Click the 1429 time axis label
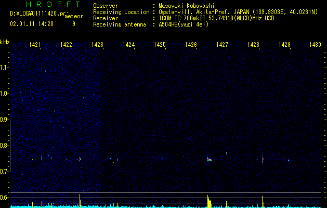327x208 pixels. point(284,45)
